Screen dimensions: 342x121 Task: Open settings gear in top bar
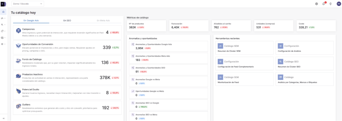317,4
